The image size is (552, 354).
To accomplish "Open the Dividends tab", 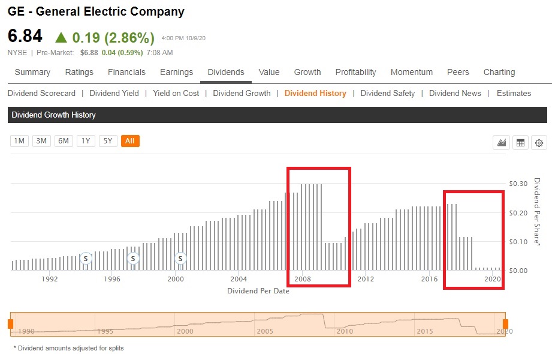I will (x=226, y=72).
